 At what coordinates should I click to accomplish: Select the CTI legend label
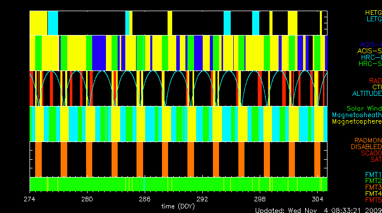pos(376,87)
